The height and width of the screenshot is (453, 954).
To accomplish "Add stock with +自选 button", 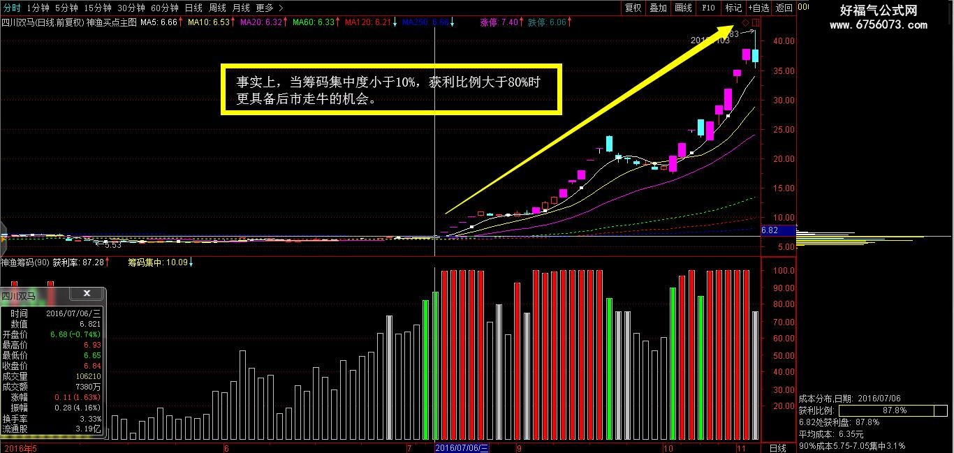I will tap(758, 8).
